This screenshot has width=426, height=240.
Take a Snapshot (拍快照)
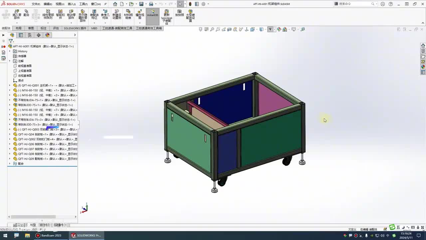[x=179, y=13]
